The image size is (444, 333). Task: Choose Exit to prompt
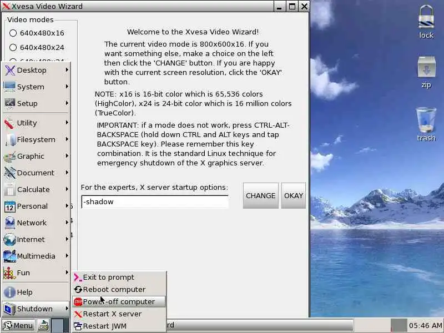pyautogui.click(x=119, y=277)
